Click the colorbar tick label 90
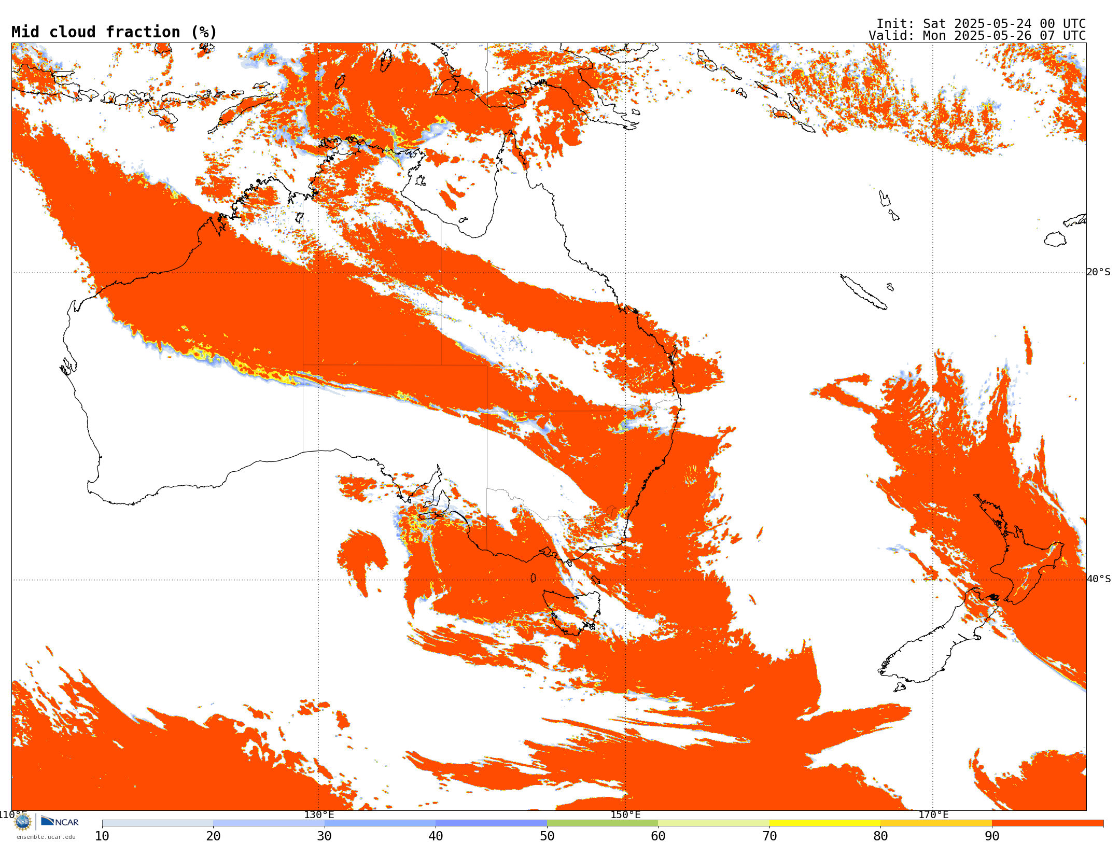1120x843 pixels. click(992, 836)
